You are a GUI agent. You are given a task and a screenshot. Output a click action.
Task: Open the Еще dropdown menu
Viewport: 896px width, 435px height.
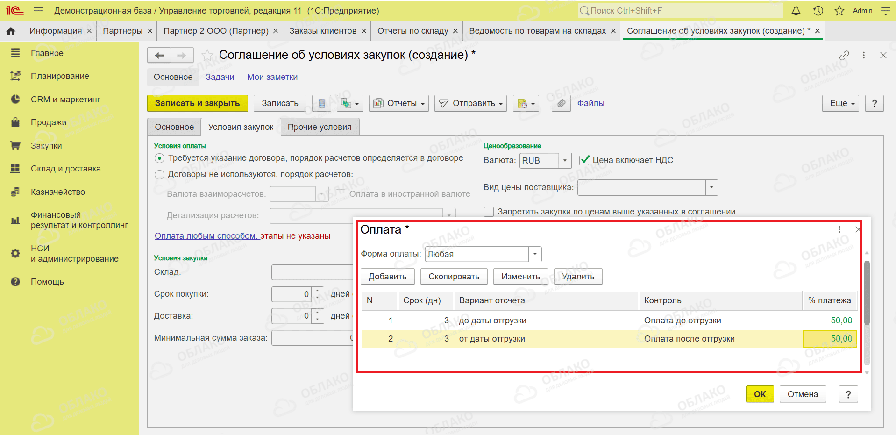tap(841, 103)
